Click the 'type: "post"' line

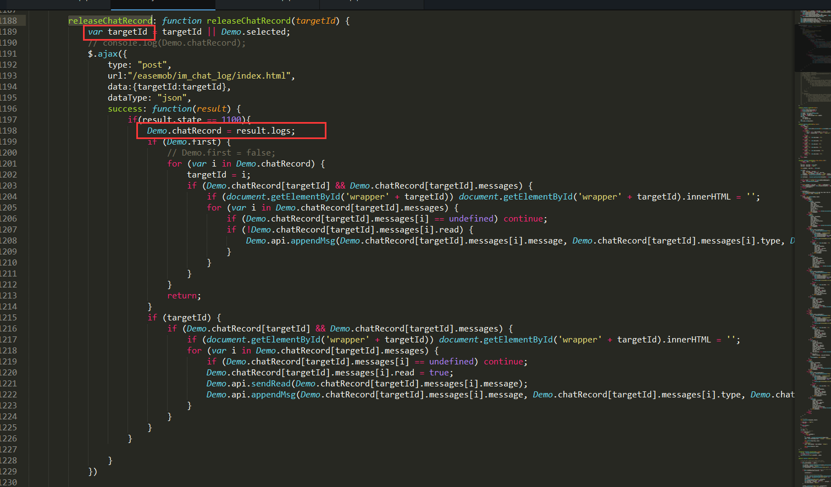(139, 65)
